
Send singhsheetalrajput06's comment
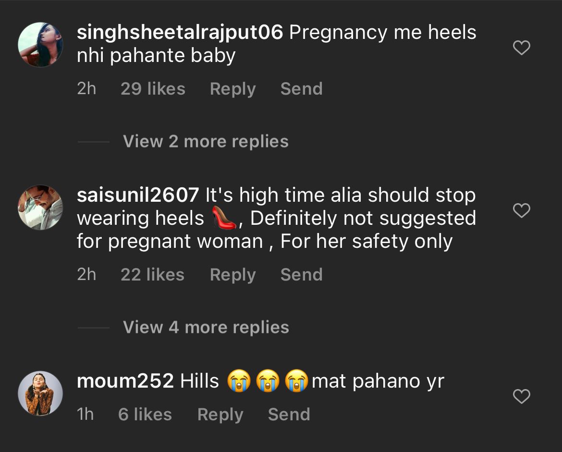point(301,89)
